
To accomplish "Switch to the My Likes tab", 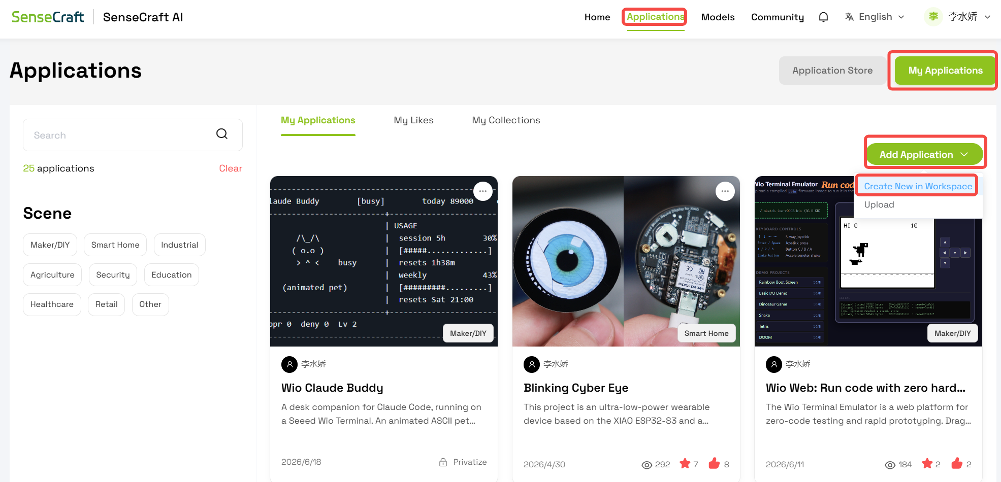I will pyautogui.click(x=413, y=120).
